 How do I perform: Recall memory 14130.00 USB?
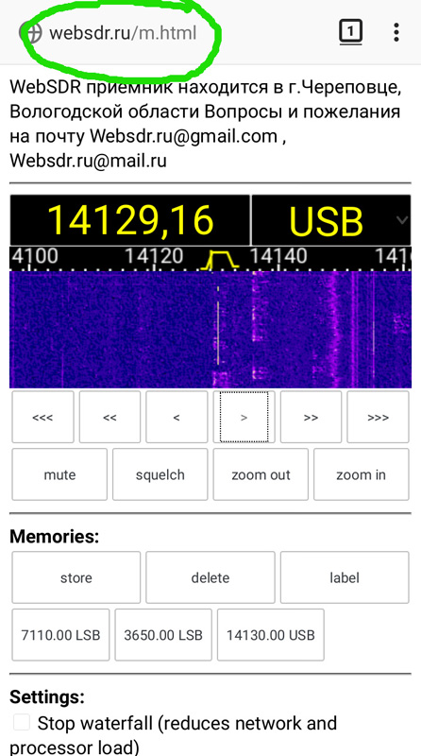271,635
